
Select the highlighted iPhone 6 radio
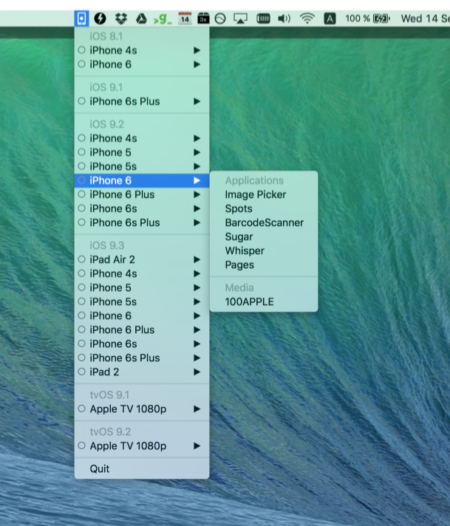pyautogui.click(x=81, y=180)
